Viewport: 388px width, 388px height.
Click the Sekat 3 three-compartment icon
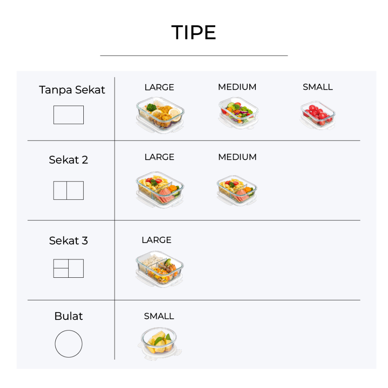(68, 268)
